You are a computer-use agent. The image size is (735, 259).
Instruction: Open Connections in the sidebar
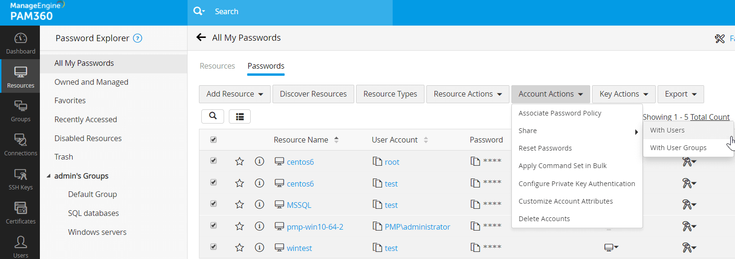tap(20, 145)
